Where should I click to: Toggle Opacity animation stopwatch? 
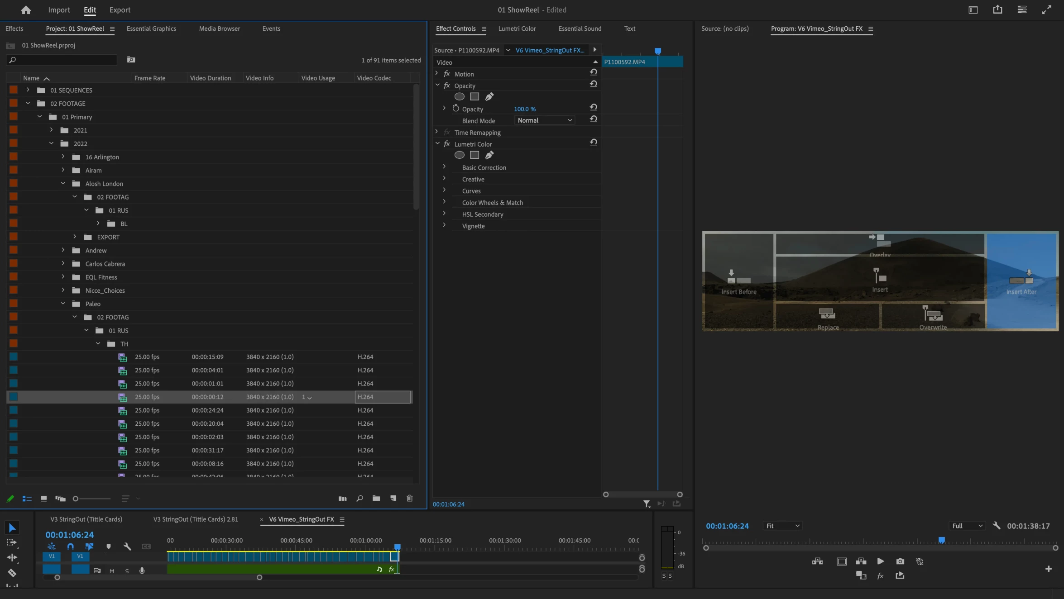coord(455,109)
